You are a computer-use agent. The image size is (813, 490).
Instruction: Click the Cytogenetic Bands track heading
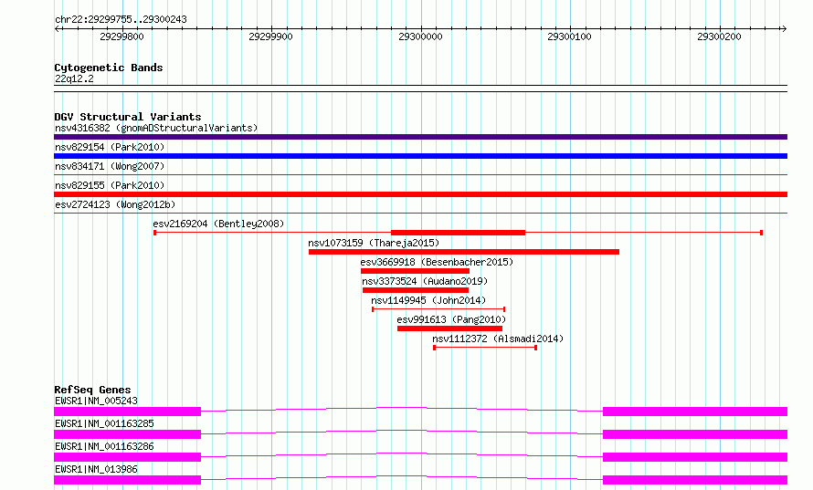click(x=109, y=68)
